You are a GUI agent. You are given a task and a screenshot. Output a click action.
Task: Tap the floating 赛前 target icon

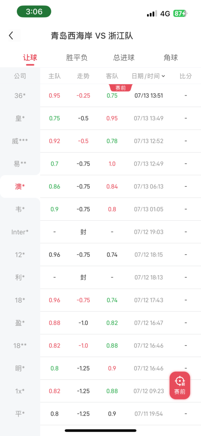point(180,385)
